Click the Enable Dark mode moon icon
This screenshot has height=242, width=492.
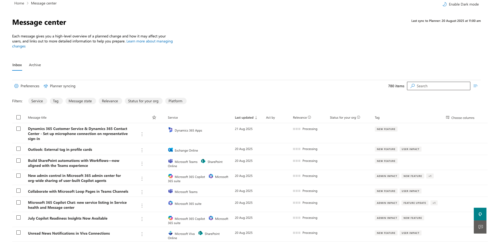pos(444,4)
